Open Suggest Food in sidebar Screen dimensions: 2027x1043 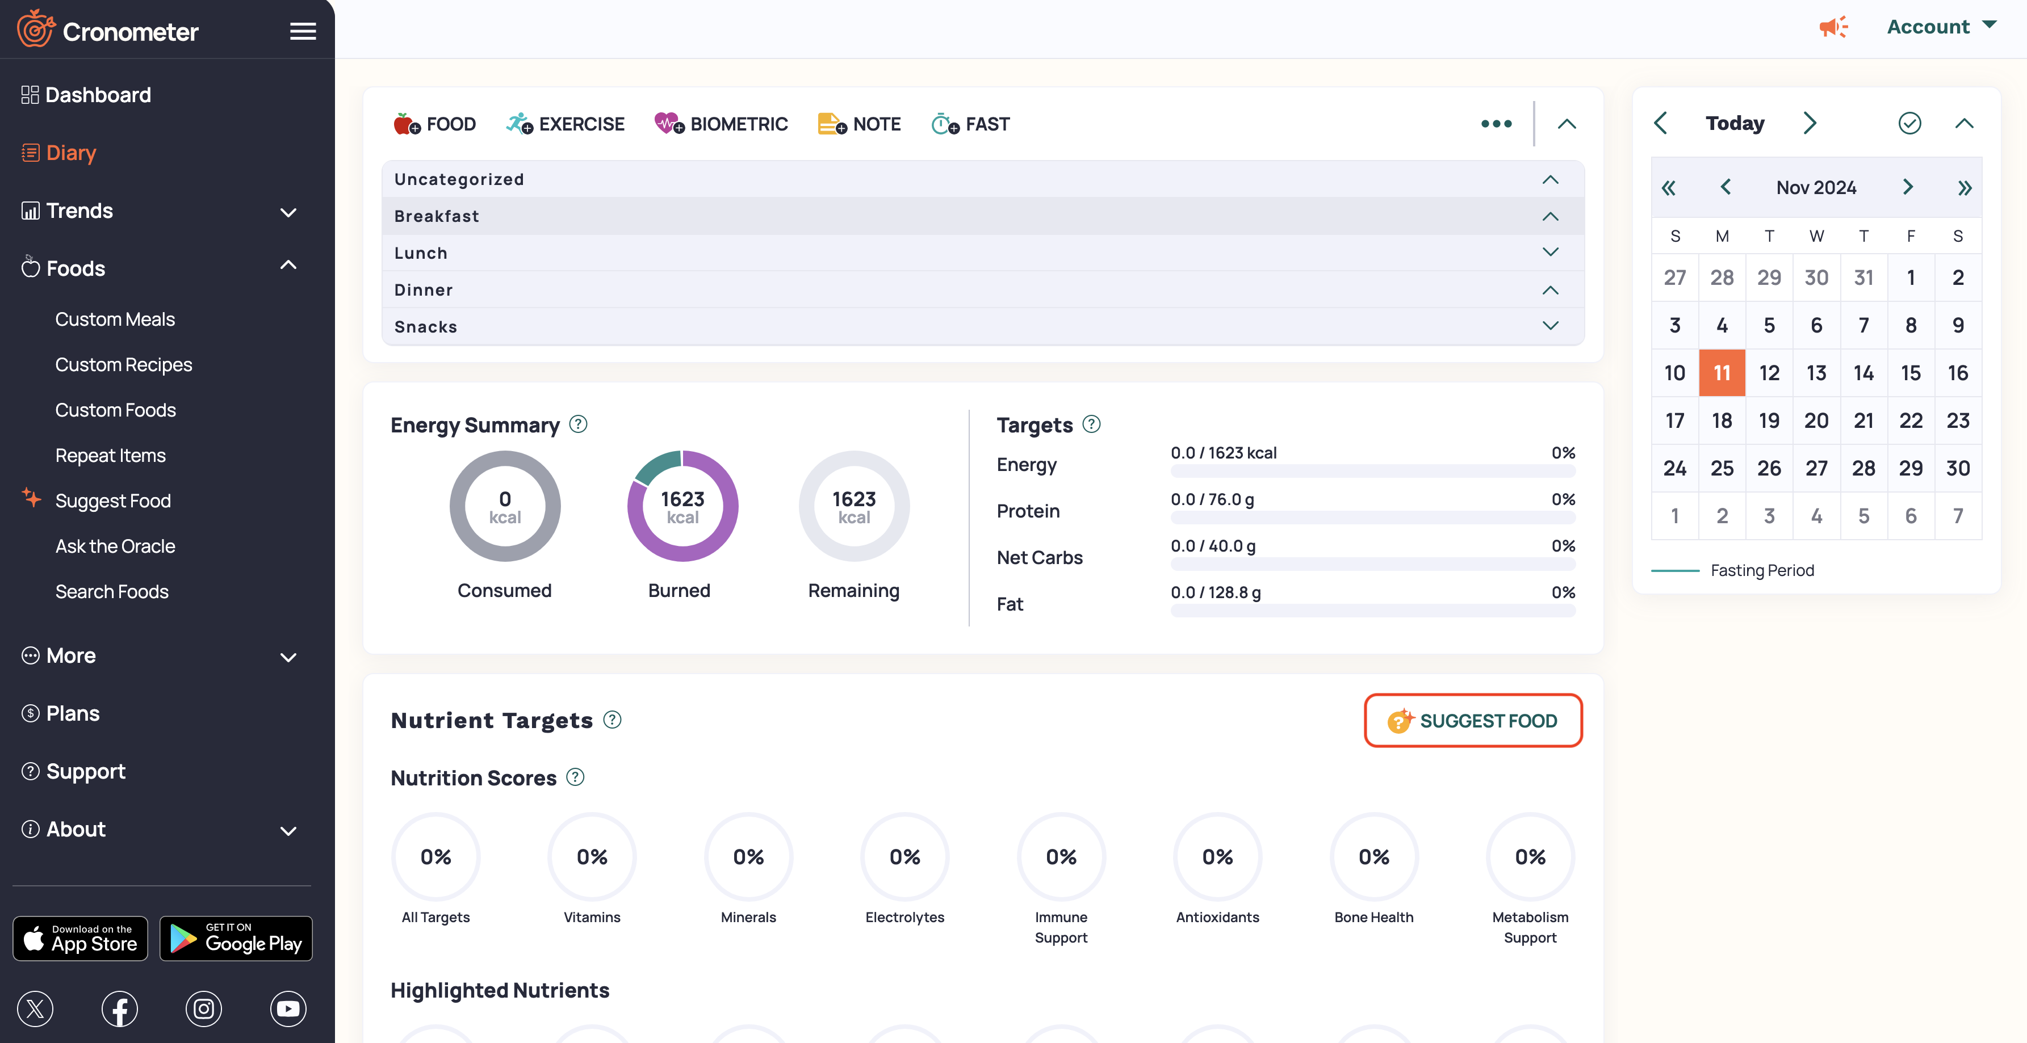pyautogui.click(x=112, y=501)
